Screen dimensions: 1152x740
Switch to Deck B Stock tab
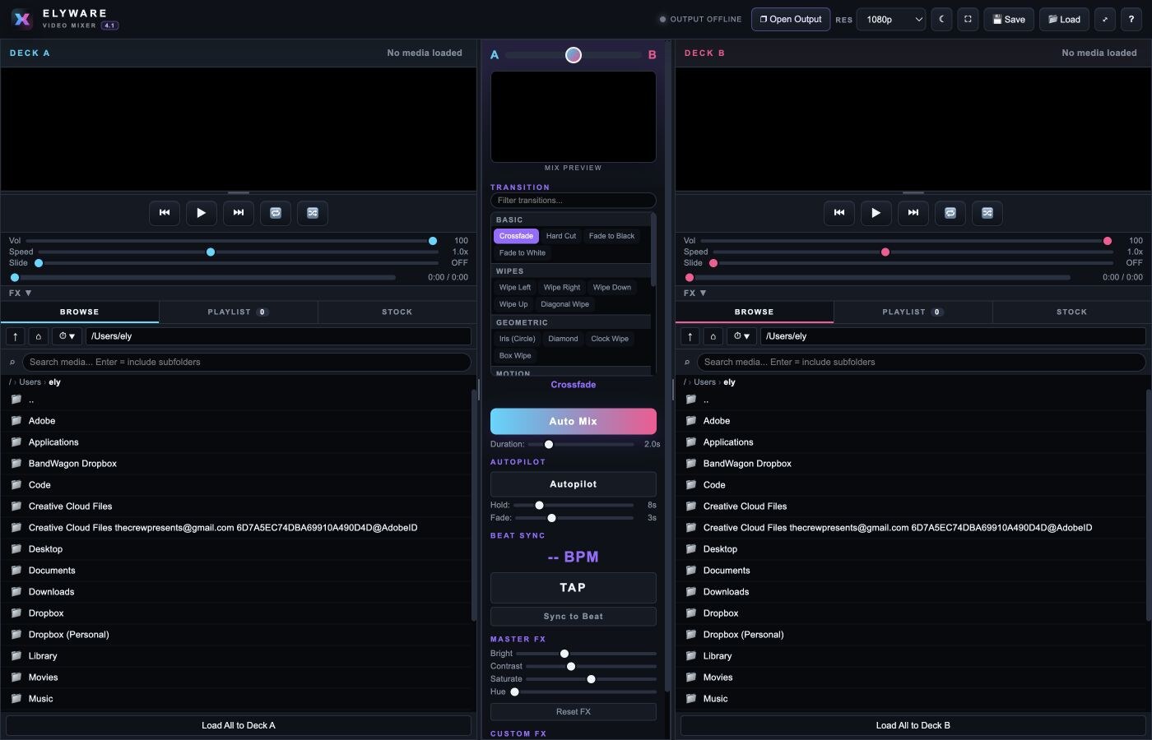click(1071, 312)
